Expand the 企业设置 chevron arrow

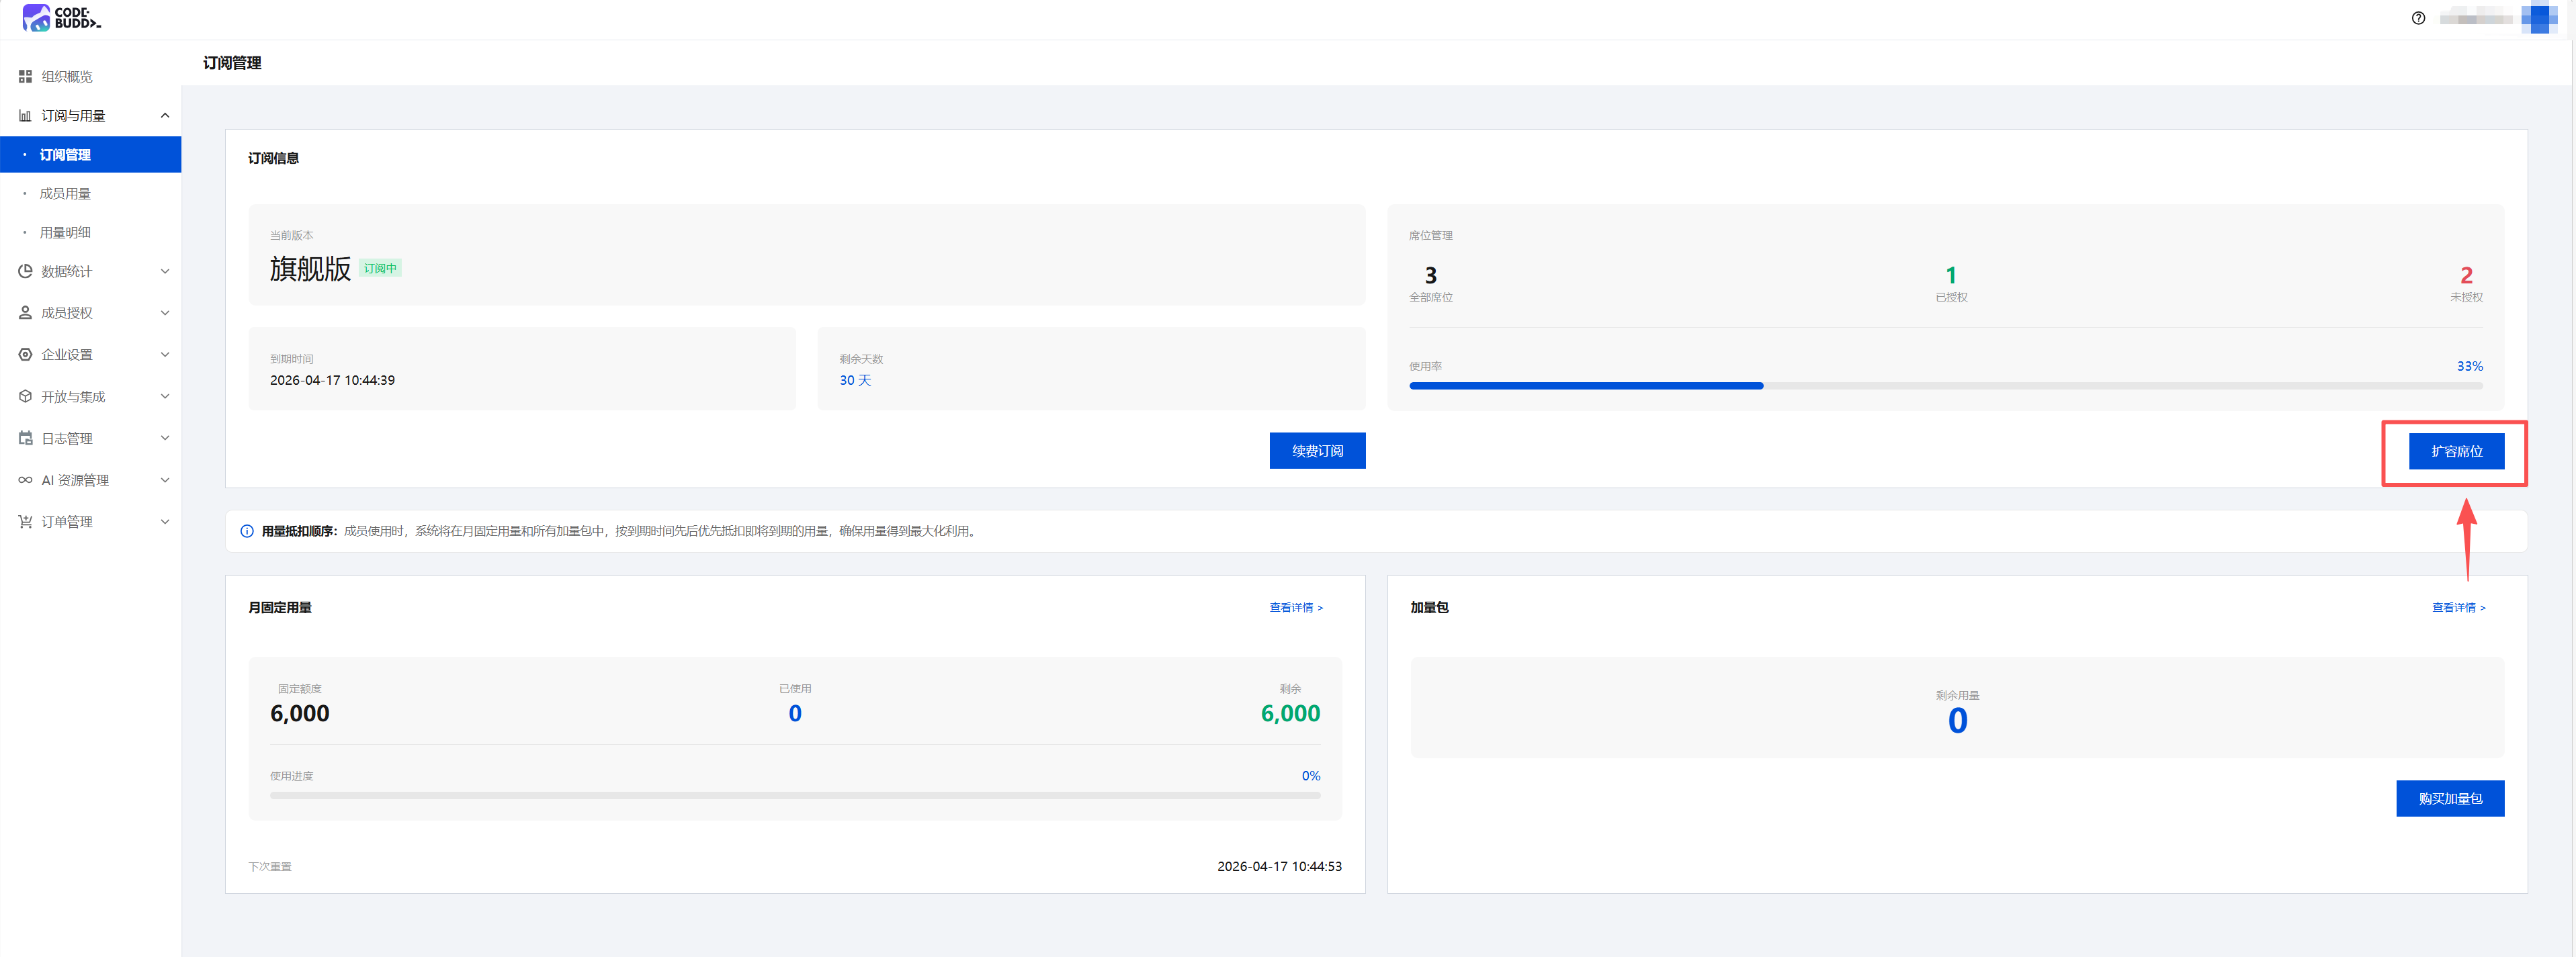pyautogui.click(x=165, y=354)
